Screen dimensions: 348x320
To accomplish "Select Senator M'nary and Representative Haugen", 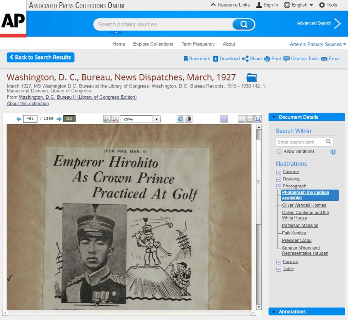I will click(305, 250).
